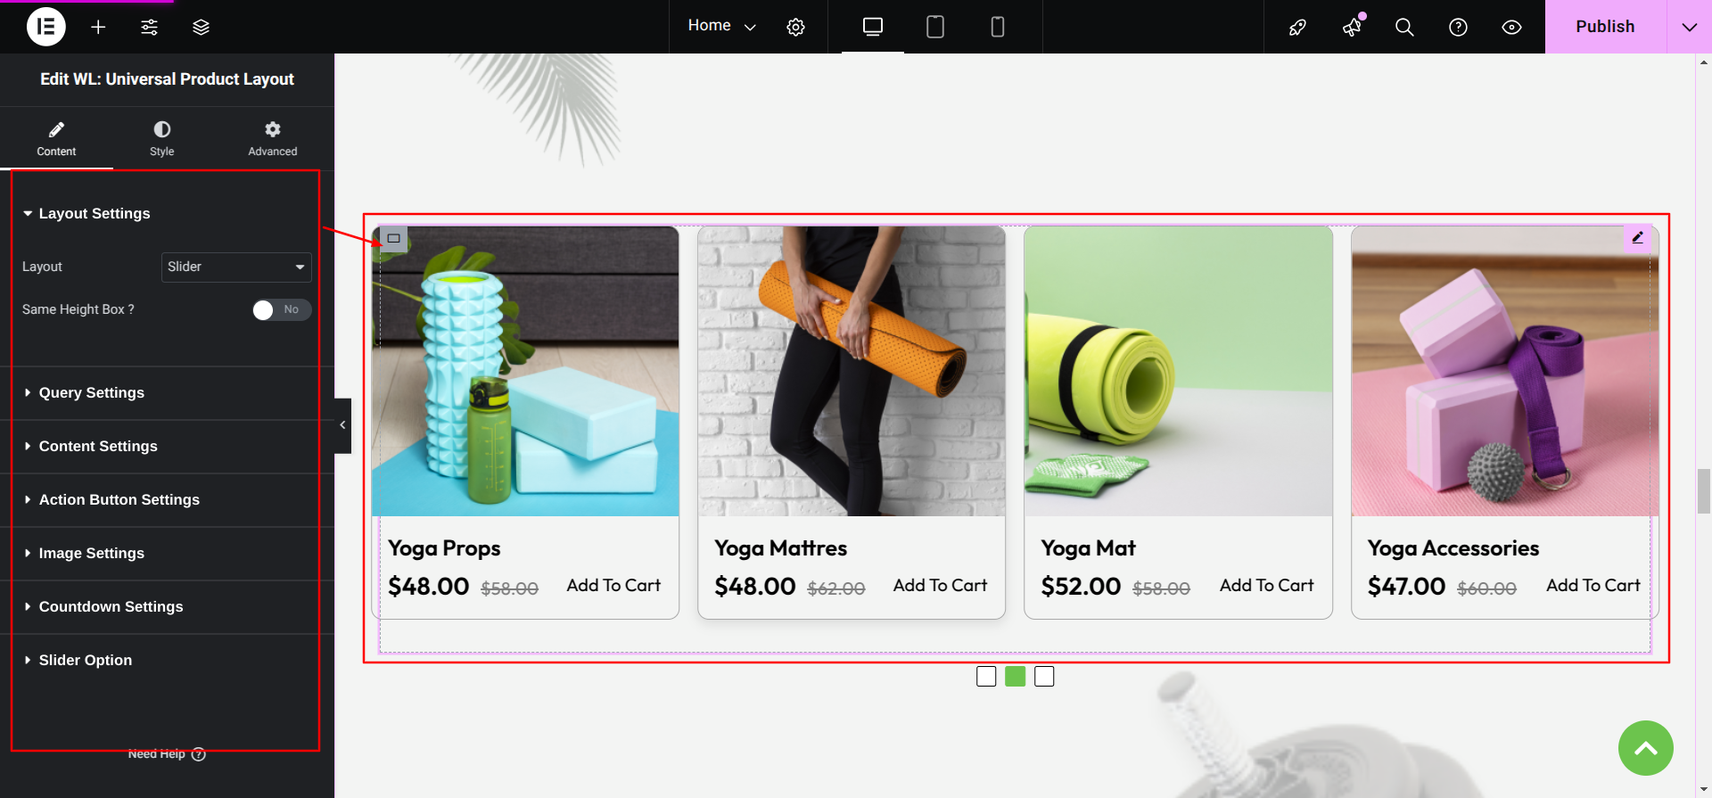Click the $48.00 price of Yoga Props

428,586
